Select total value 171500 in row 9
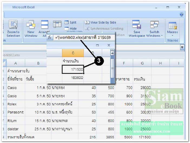 point(142,137)
